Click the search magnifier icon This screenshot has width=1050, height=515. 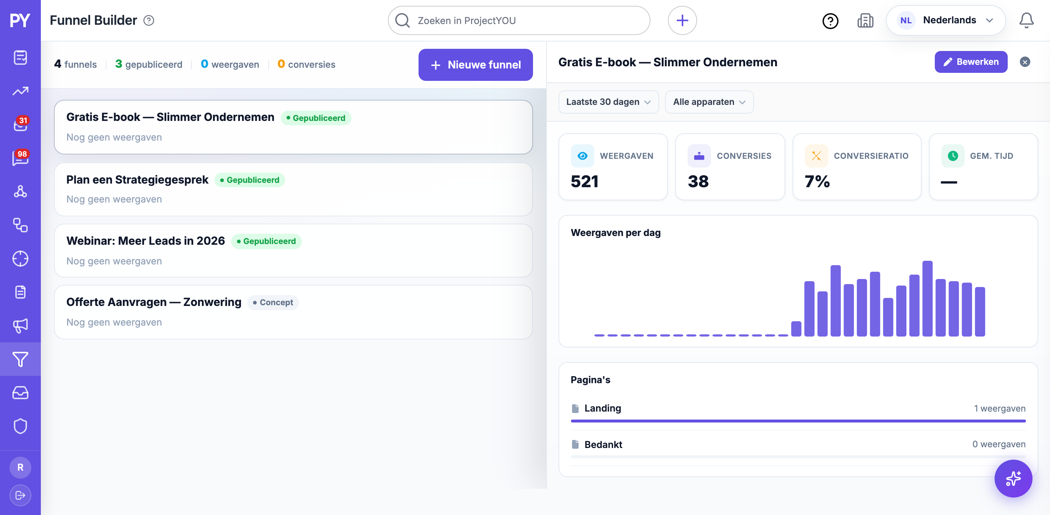point(402,20)
